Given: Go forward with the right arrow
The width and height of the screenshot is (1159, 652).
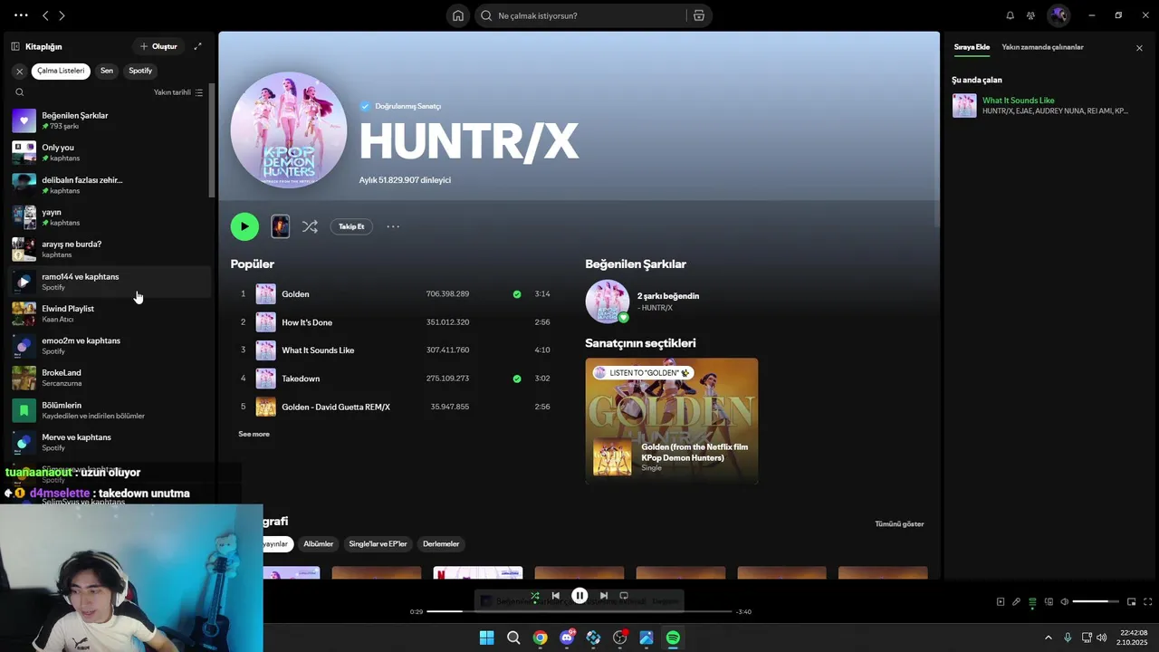Looking at the screenshot, I should coord(62,15).
